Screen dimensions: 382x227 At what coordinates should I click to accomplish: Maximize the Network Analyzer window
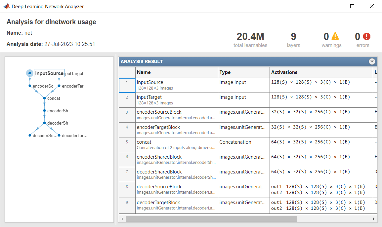pos(352,6)
